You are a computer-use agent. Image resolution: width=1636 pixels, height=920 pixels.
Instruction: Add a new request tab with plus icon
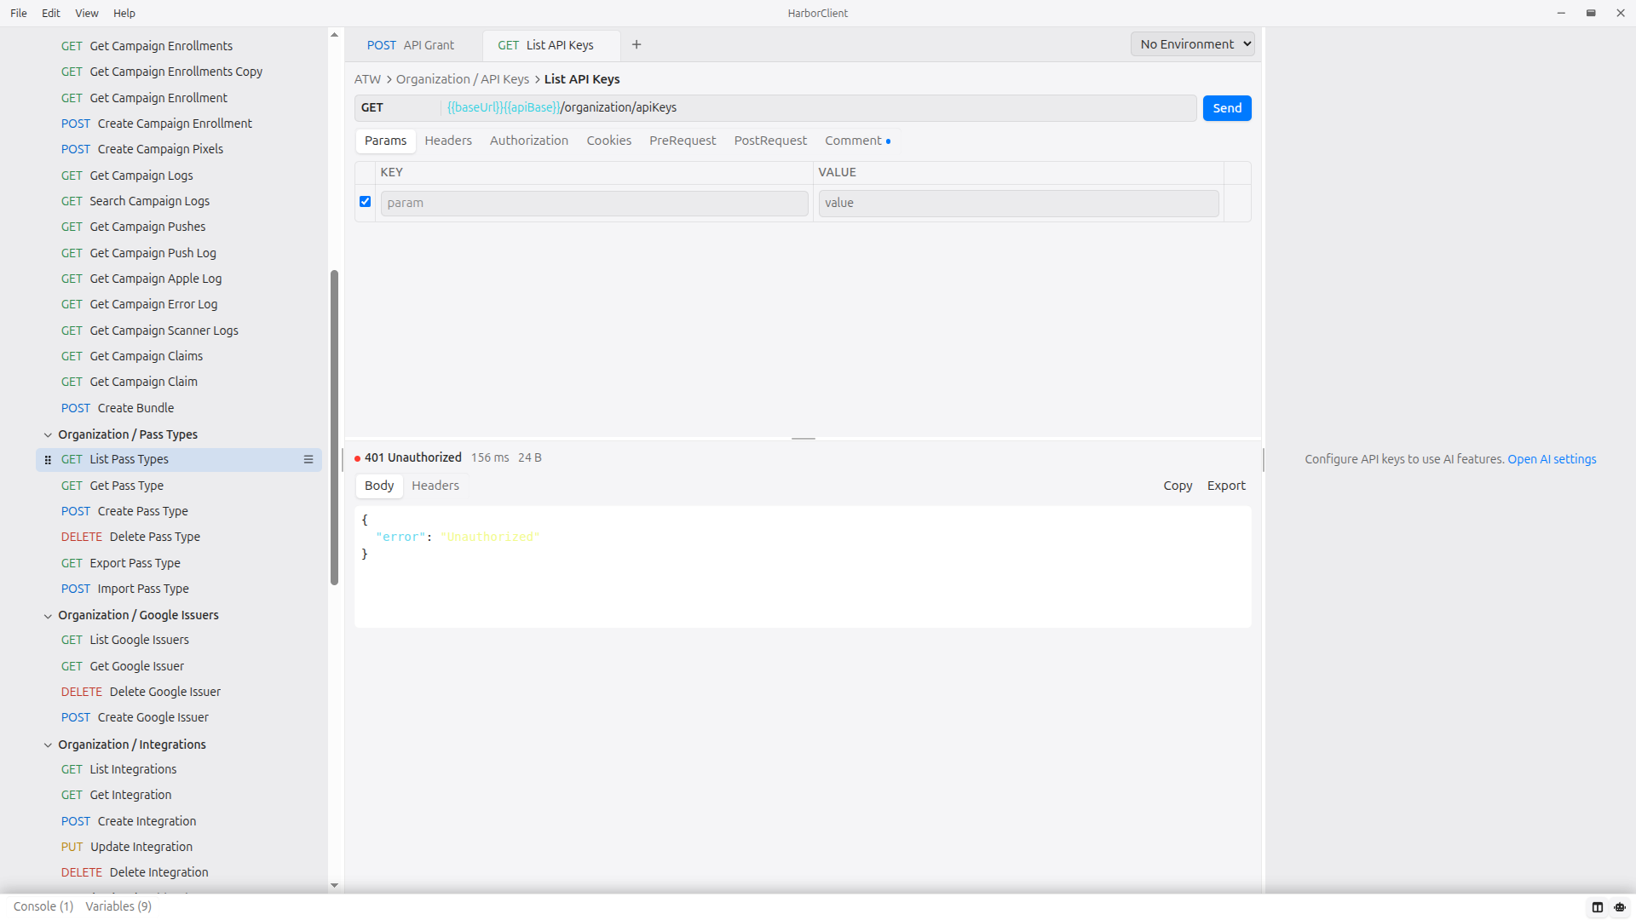tap(637, 45)
